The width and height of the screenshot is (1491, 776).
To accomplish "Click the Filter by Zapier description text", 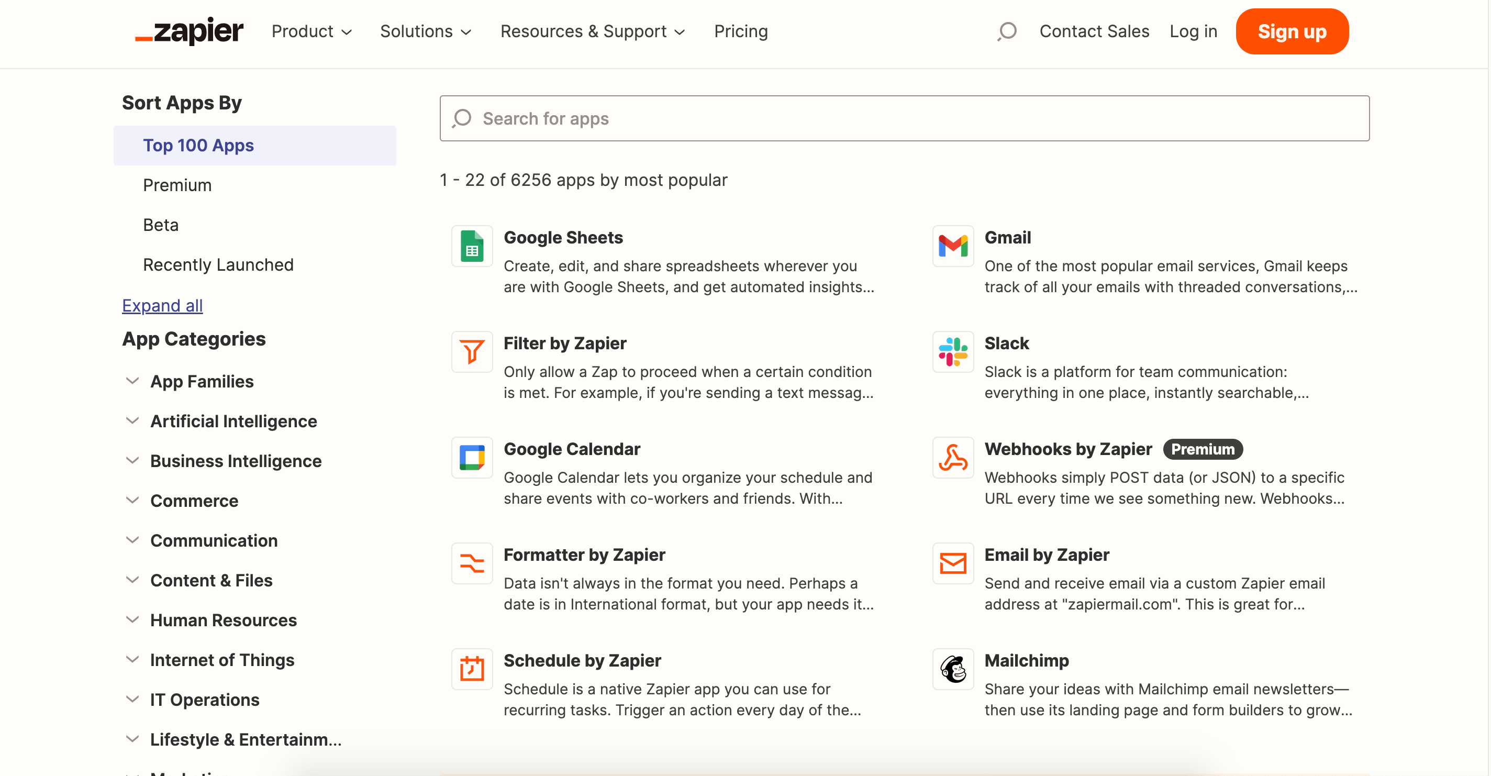I will (x=689, y=382).
